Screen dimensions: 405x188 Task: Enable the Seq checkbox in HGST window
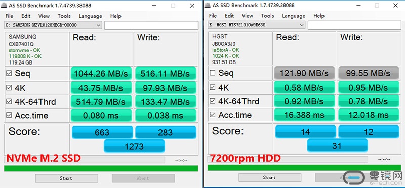pyautogui.click(x=213, y=73)
